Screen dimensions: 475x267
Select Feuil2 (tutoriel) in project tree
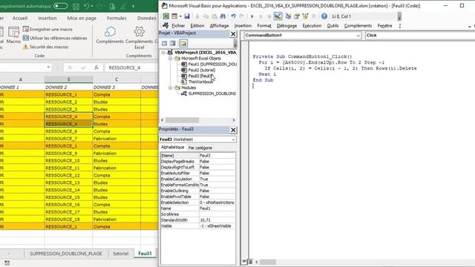coord(198,70)
